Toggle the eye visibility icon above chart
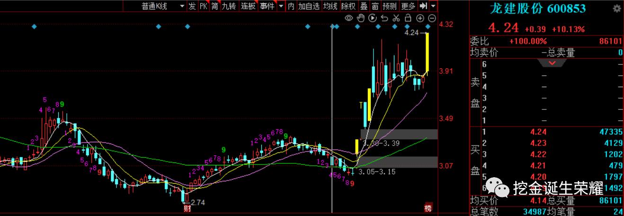624x216 pixels. [349, 18]
